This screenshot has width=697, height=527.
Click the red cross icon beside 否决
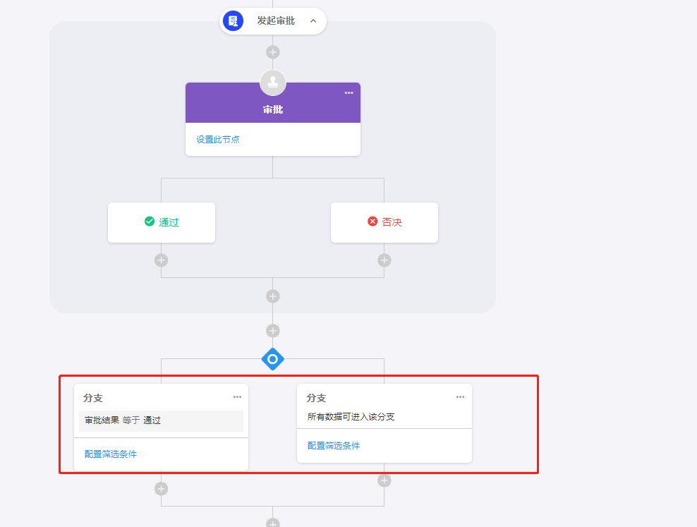click(x=372, y=222)
